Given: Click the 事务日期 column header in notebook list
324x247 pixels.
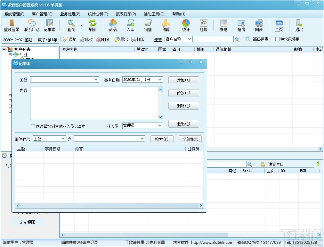Looking at the screenshot, I should 58,149.
